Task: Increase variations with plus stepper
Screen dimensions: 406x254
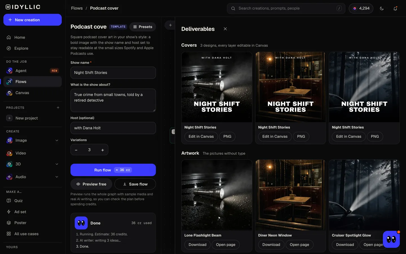Action: click(x=103, y=150)
